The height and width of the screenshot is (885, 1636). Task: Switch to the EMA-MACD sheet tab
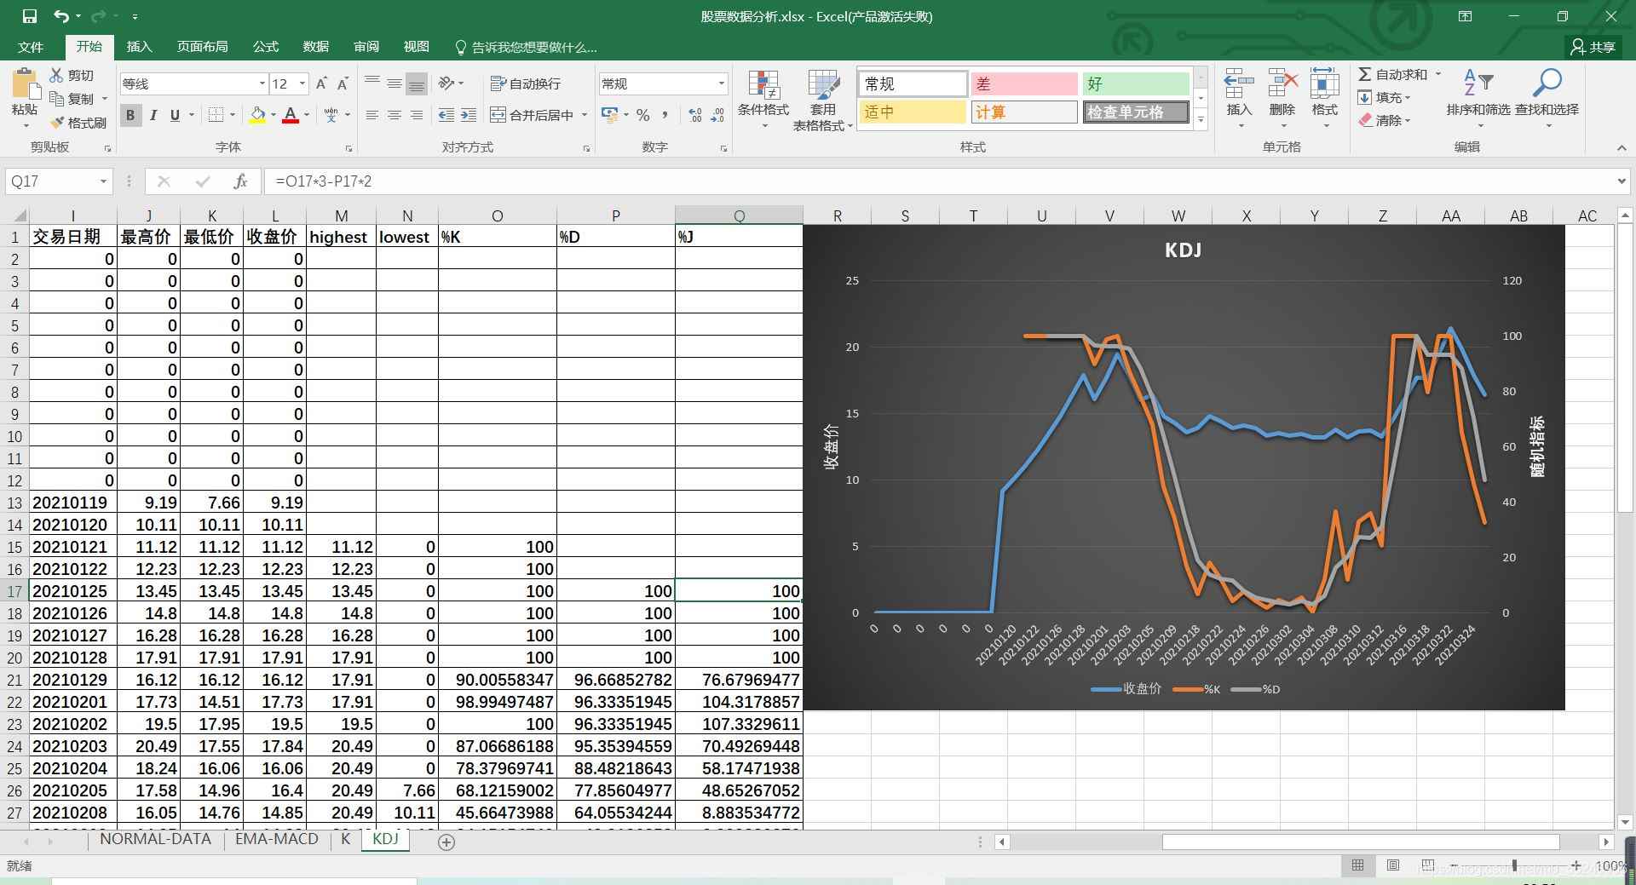(x=276, y=839)
